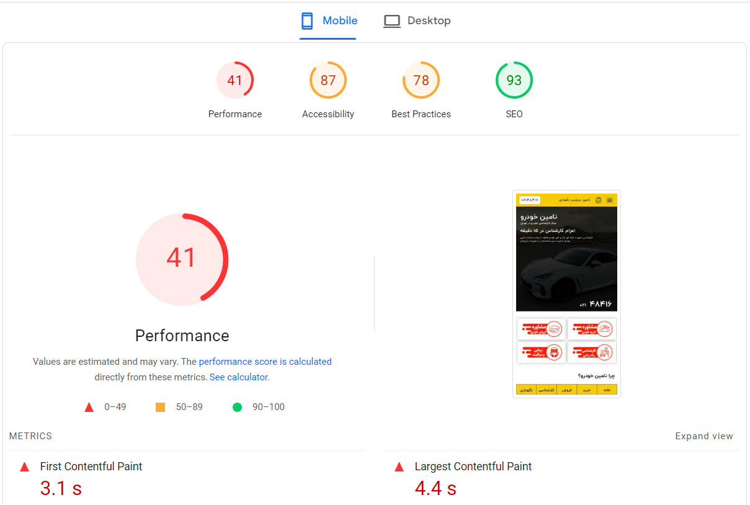
Task: Jump to Accessibility score gauge 87
Action: (328, 81)
